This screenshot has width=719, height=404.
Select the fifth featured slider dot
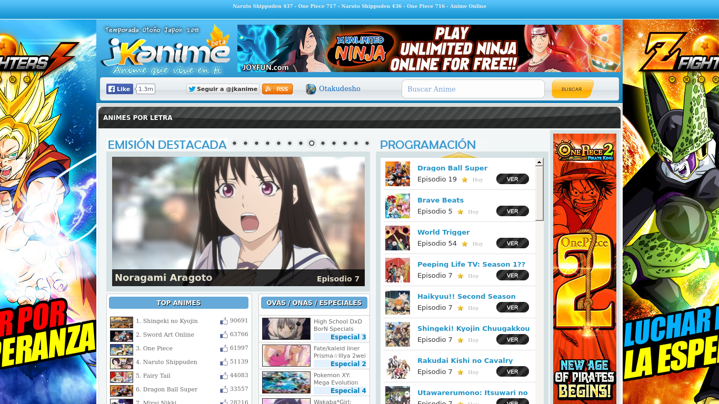coord(278,143)
